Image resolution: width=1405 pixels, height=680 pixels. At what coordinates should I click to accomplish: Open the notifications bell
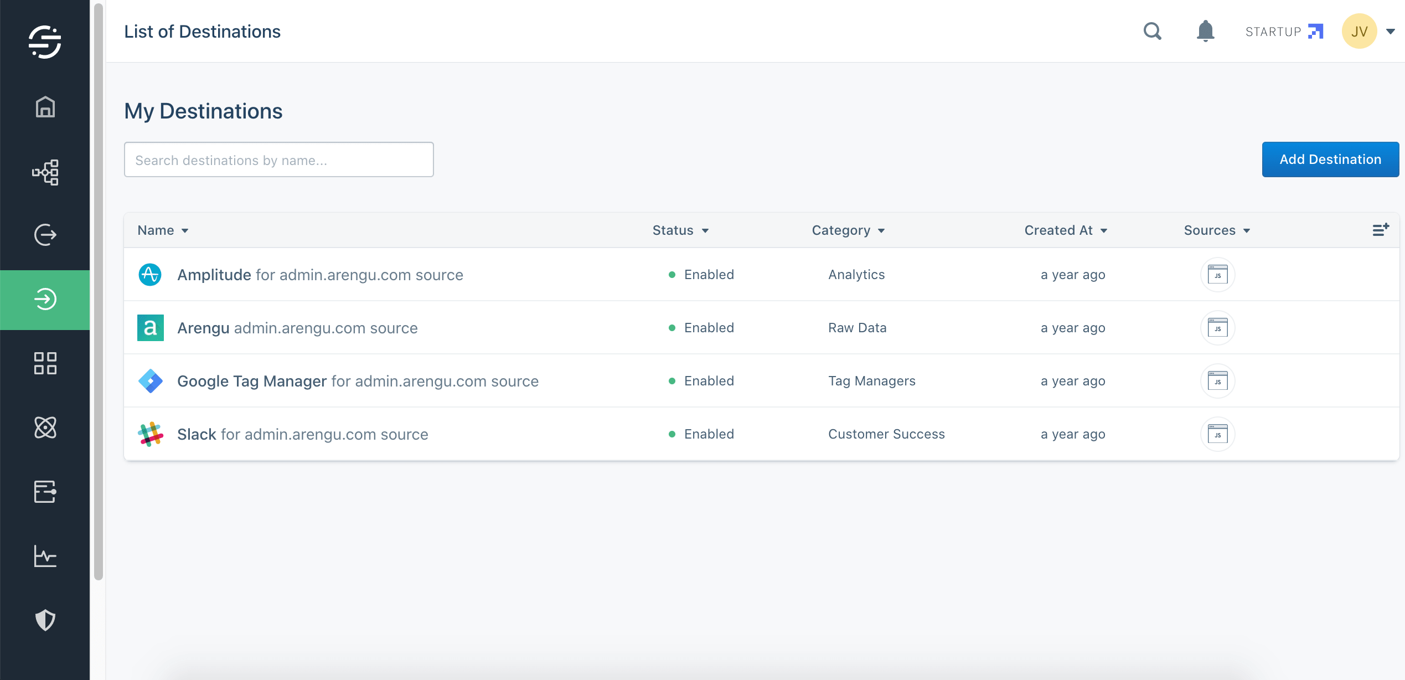pyautogui.click(x=1205, y=32)
